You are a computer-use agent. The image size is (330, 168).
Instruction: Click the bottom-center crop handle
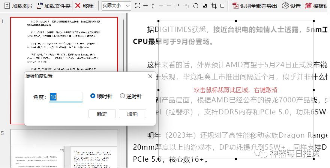tap(236, 159)
